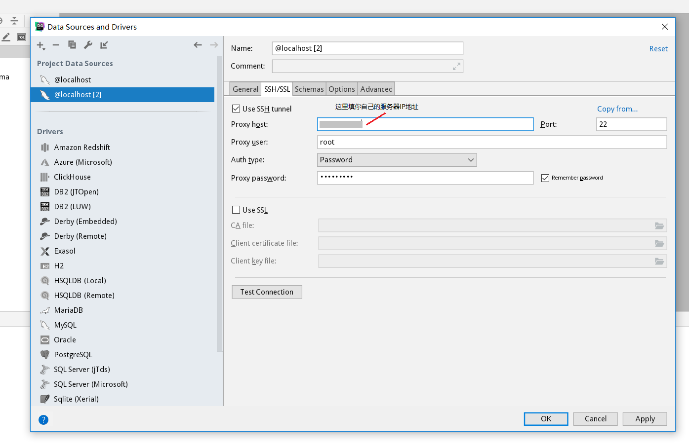Expand the Comment field editor
Viewport: 689px width, 447px height.
pos(456,66)
